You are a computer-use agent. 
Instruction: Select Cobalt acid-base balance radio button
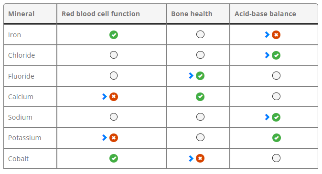(x=276, y=158)
